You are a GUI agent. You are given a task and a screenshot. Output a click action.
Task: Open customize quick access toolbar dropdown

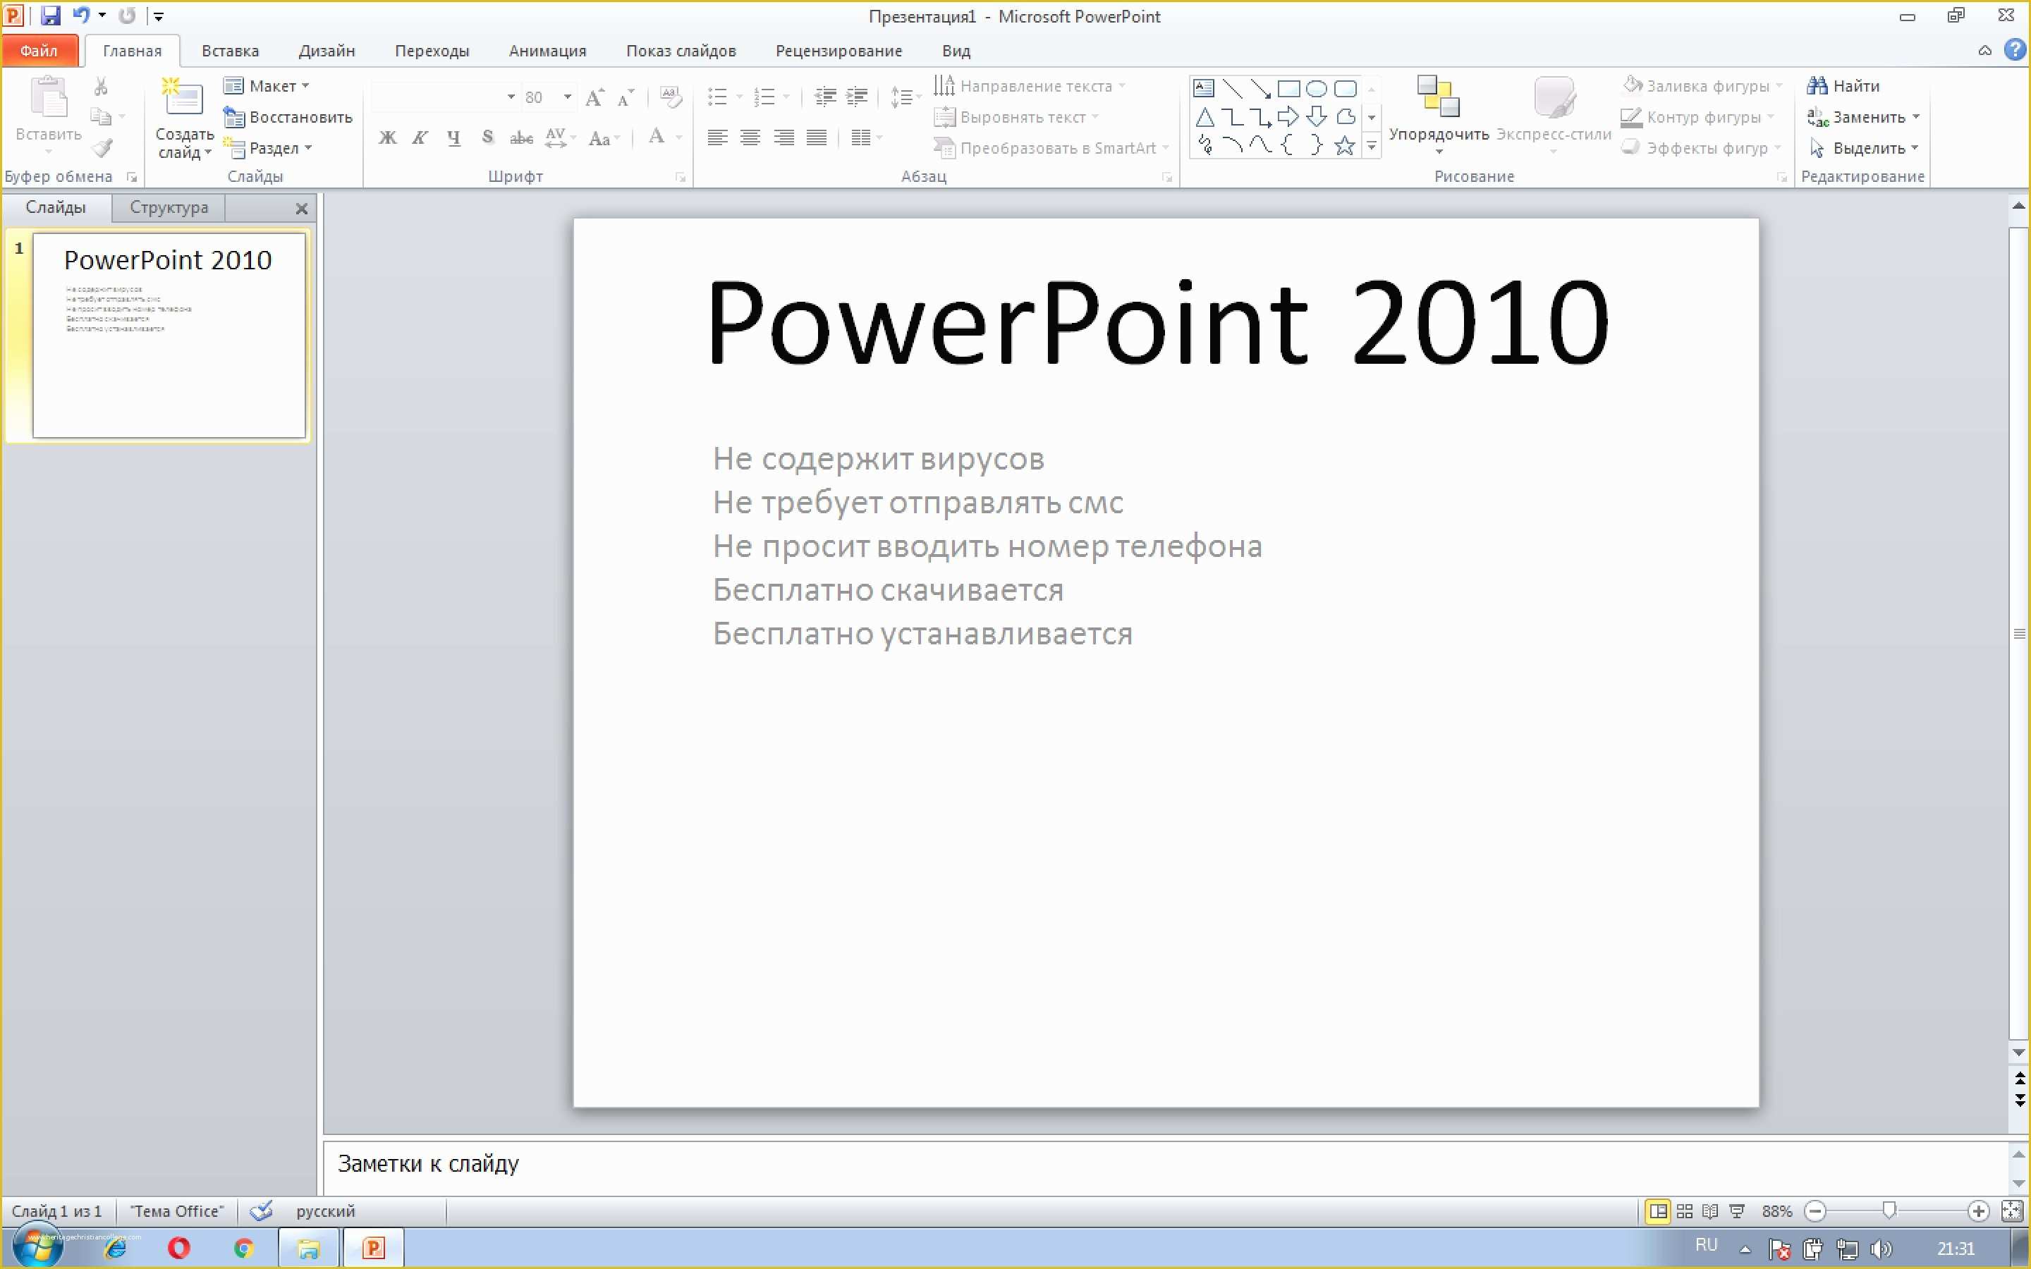pyautogui.click(x=158, y=16)
